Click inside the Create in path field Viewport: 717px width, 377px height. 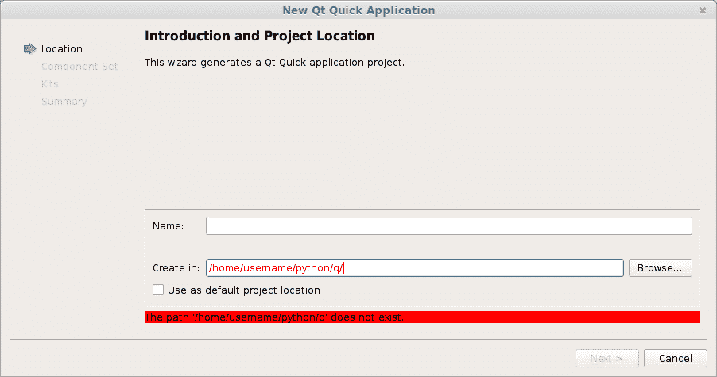coord(414,268)
